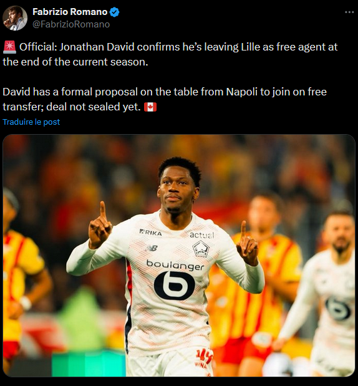Click the blurred yellow-shirted player on left
This screenshot has height=386, width=358.
(x=22, y=278)
